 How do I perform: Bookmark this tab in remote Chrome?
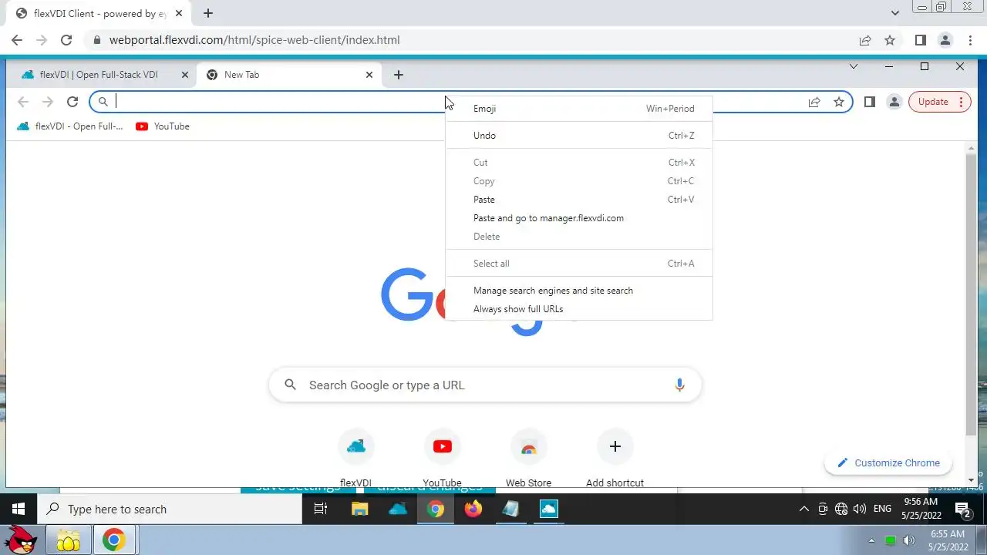point(839,102)
